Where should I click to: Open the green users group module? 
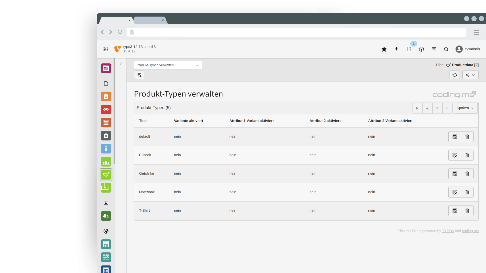(x=106, y=162)
